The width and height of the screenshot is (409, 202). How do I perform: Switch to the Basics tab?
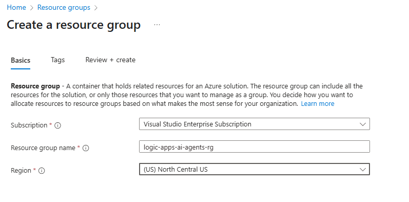point(21,60)
